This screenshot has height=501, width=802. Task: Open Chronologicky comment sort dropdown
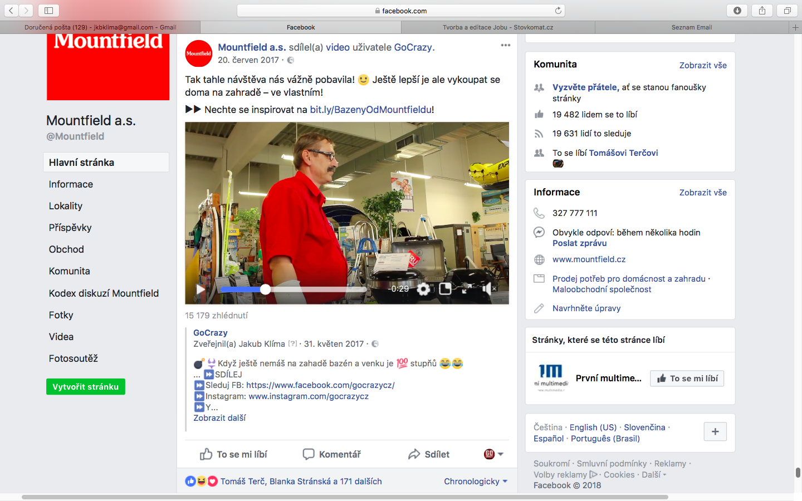(476, 482)
